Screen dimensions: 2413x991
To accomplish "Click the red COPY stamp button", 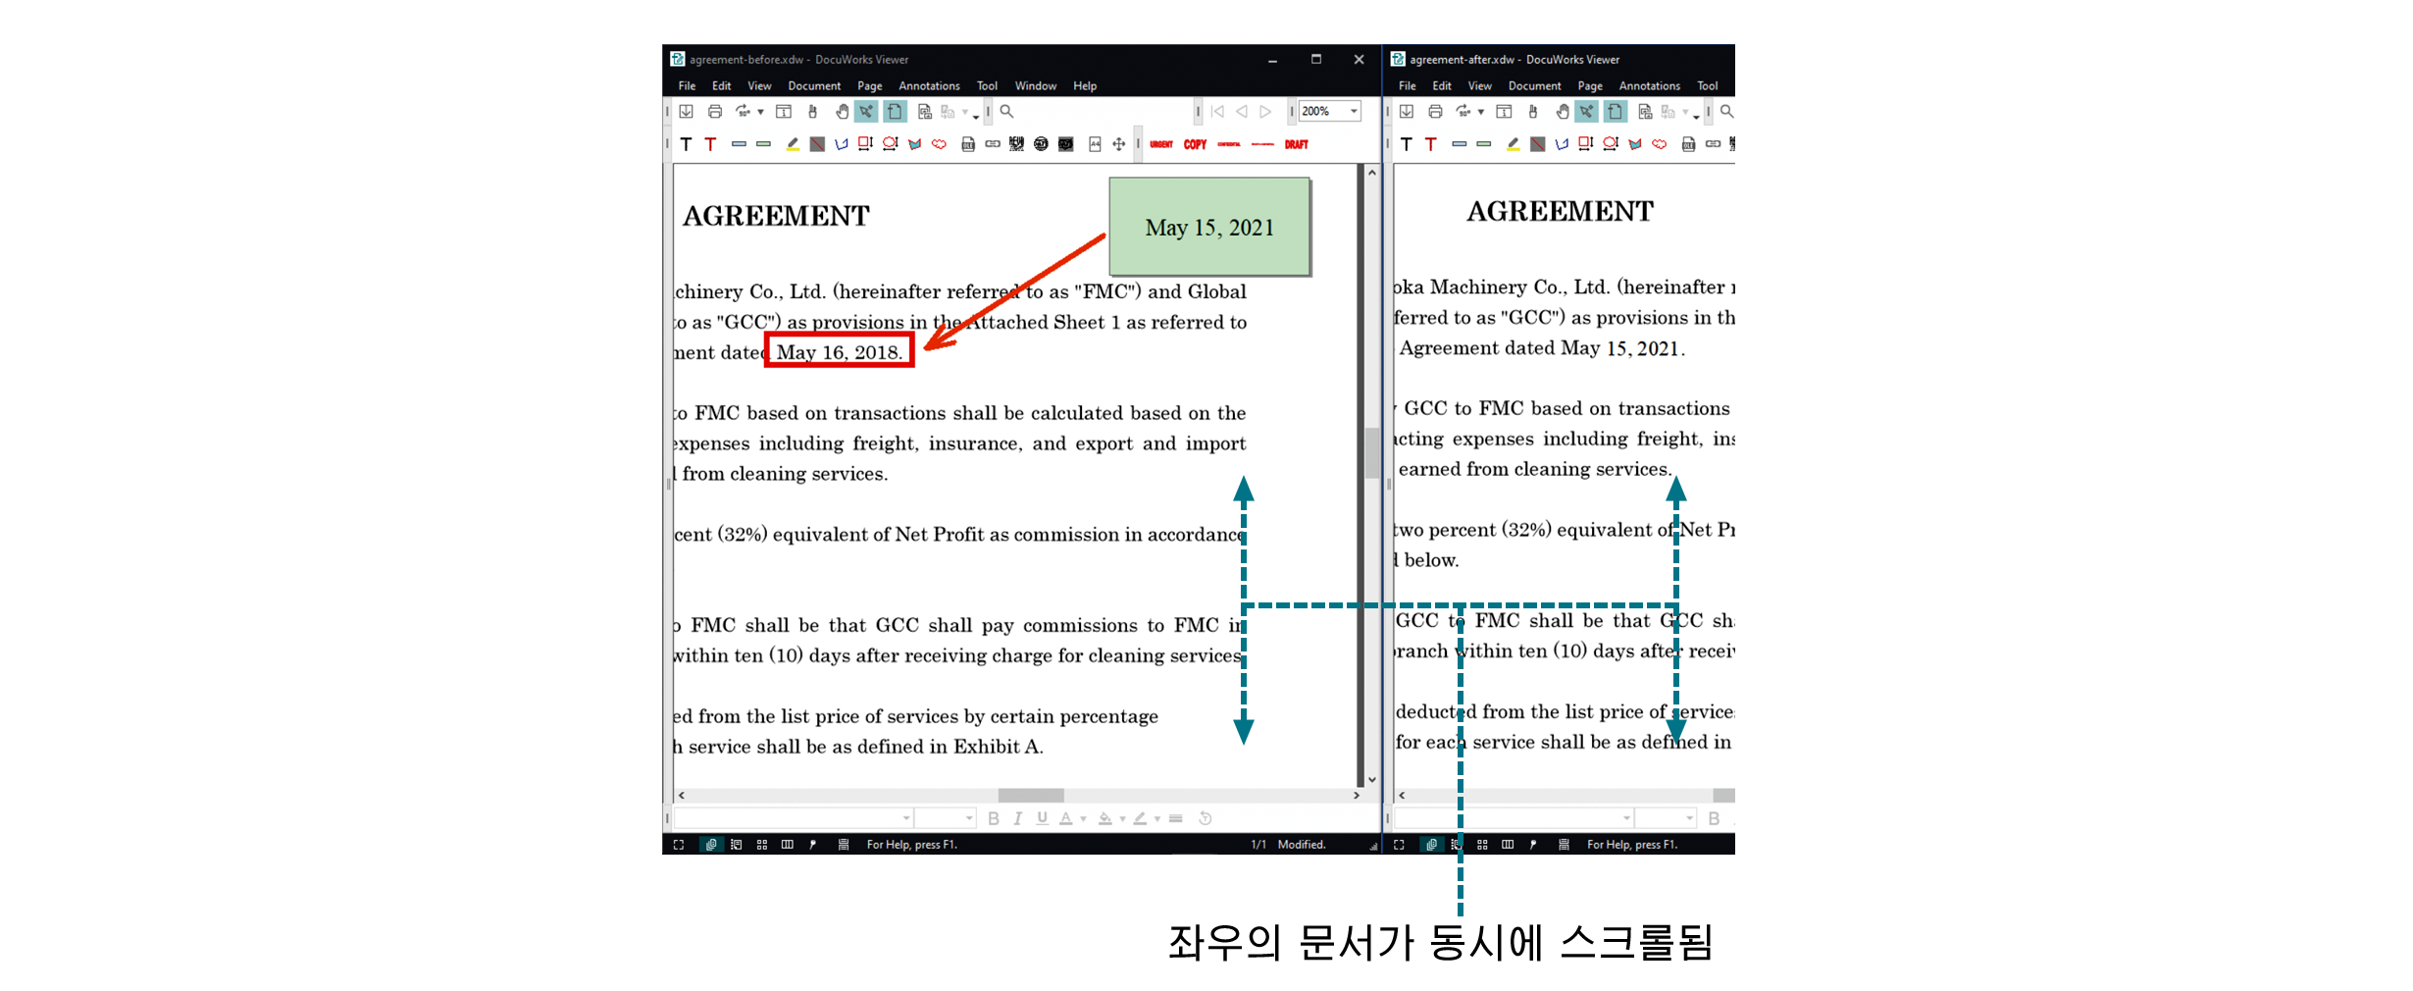I will 1195,144.
